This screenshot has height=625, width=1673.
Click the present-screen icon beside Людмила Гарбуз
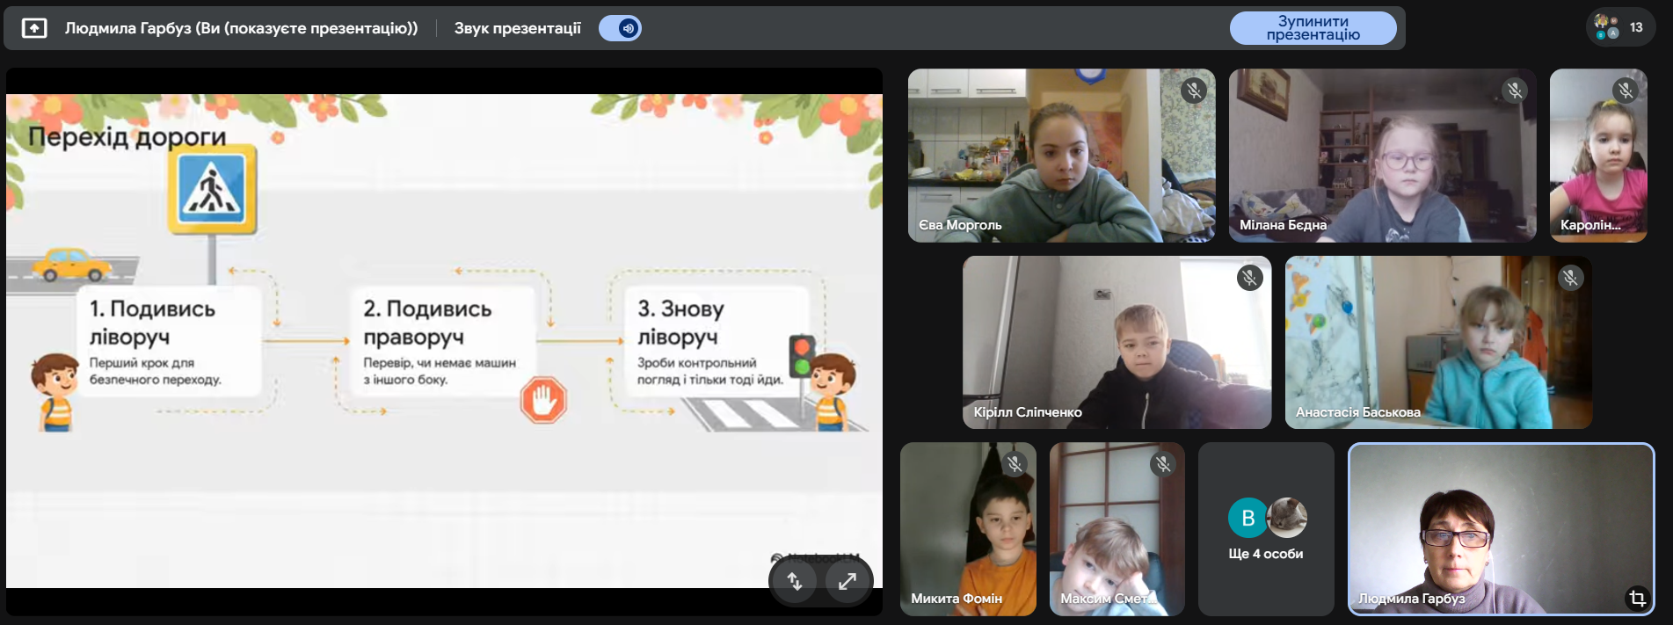click(x=34, y=28)
